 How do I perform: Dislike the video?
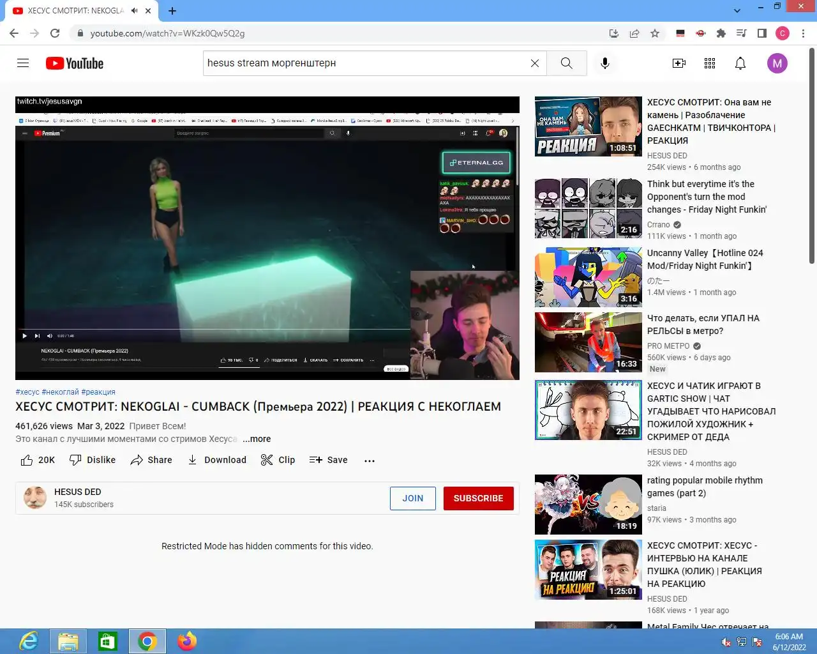pos(93,460)
